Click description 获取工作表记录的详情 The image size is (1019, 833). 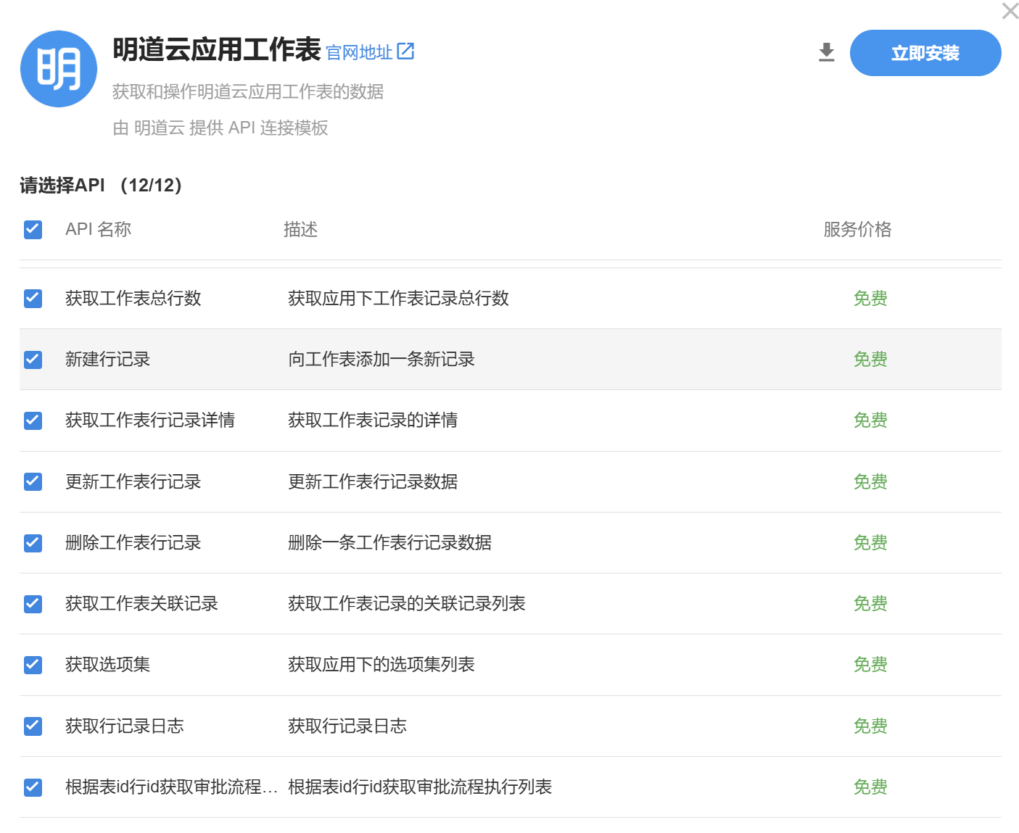pos(373,420)
